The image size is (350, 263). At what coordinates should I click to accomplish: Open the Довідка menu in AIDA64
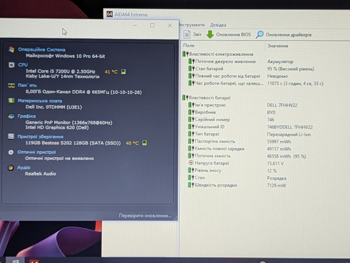coord(218,25)
